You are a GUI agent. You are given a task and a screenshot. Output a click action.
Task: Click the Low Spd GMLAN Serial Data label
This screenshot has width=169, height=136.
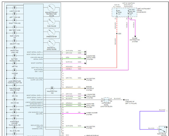[37, 58]
